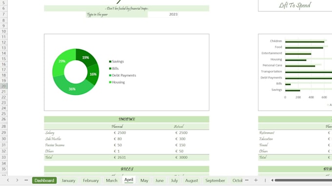The image size is (332, 186).
Task: Select the Education row label
Action: [266, 139]
